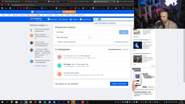This screenshot has height=104, width=185.
Task: Click help icon beside Вопросы-лидеры
Action: pos(47,25)
